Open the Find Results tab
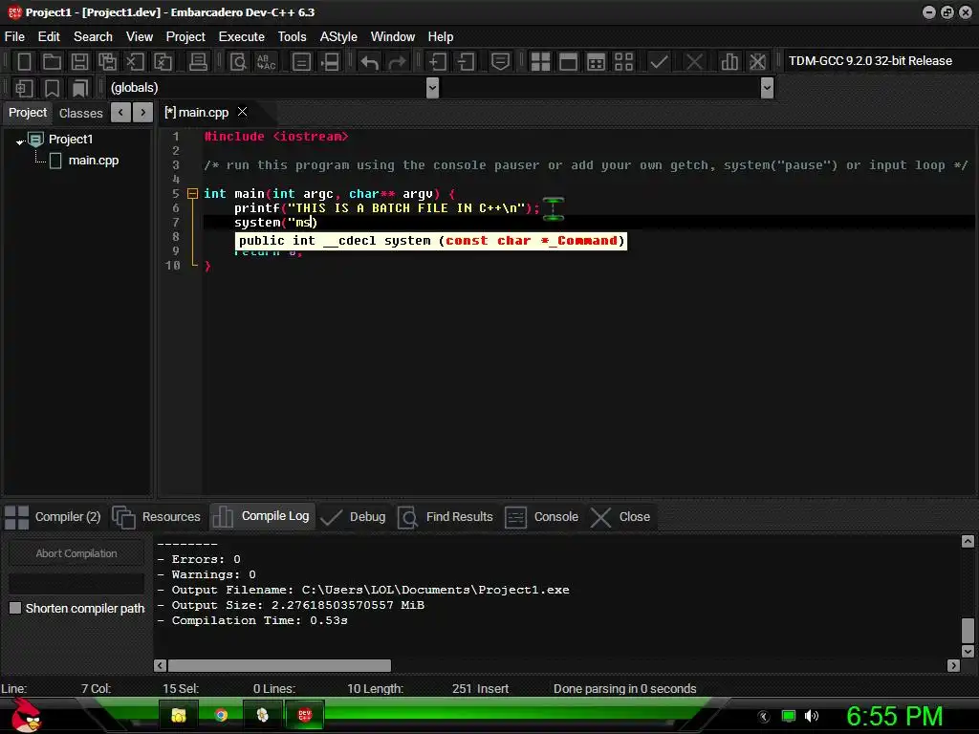Screen dimensions: 979x734 click(x=446, y=517)
